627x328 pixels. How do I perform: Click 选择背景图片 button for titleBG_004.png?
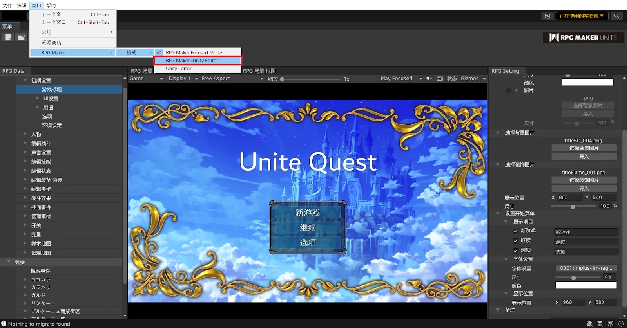[584, 148]
